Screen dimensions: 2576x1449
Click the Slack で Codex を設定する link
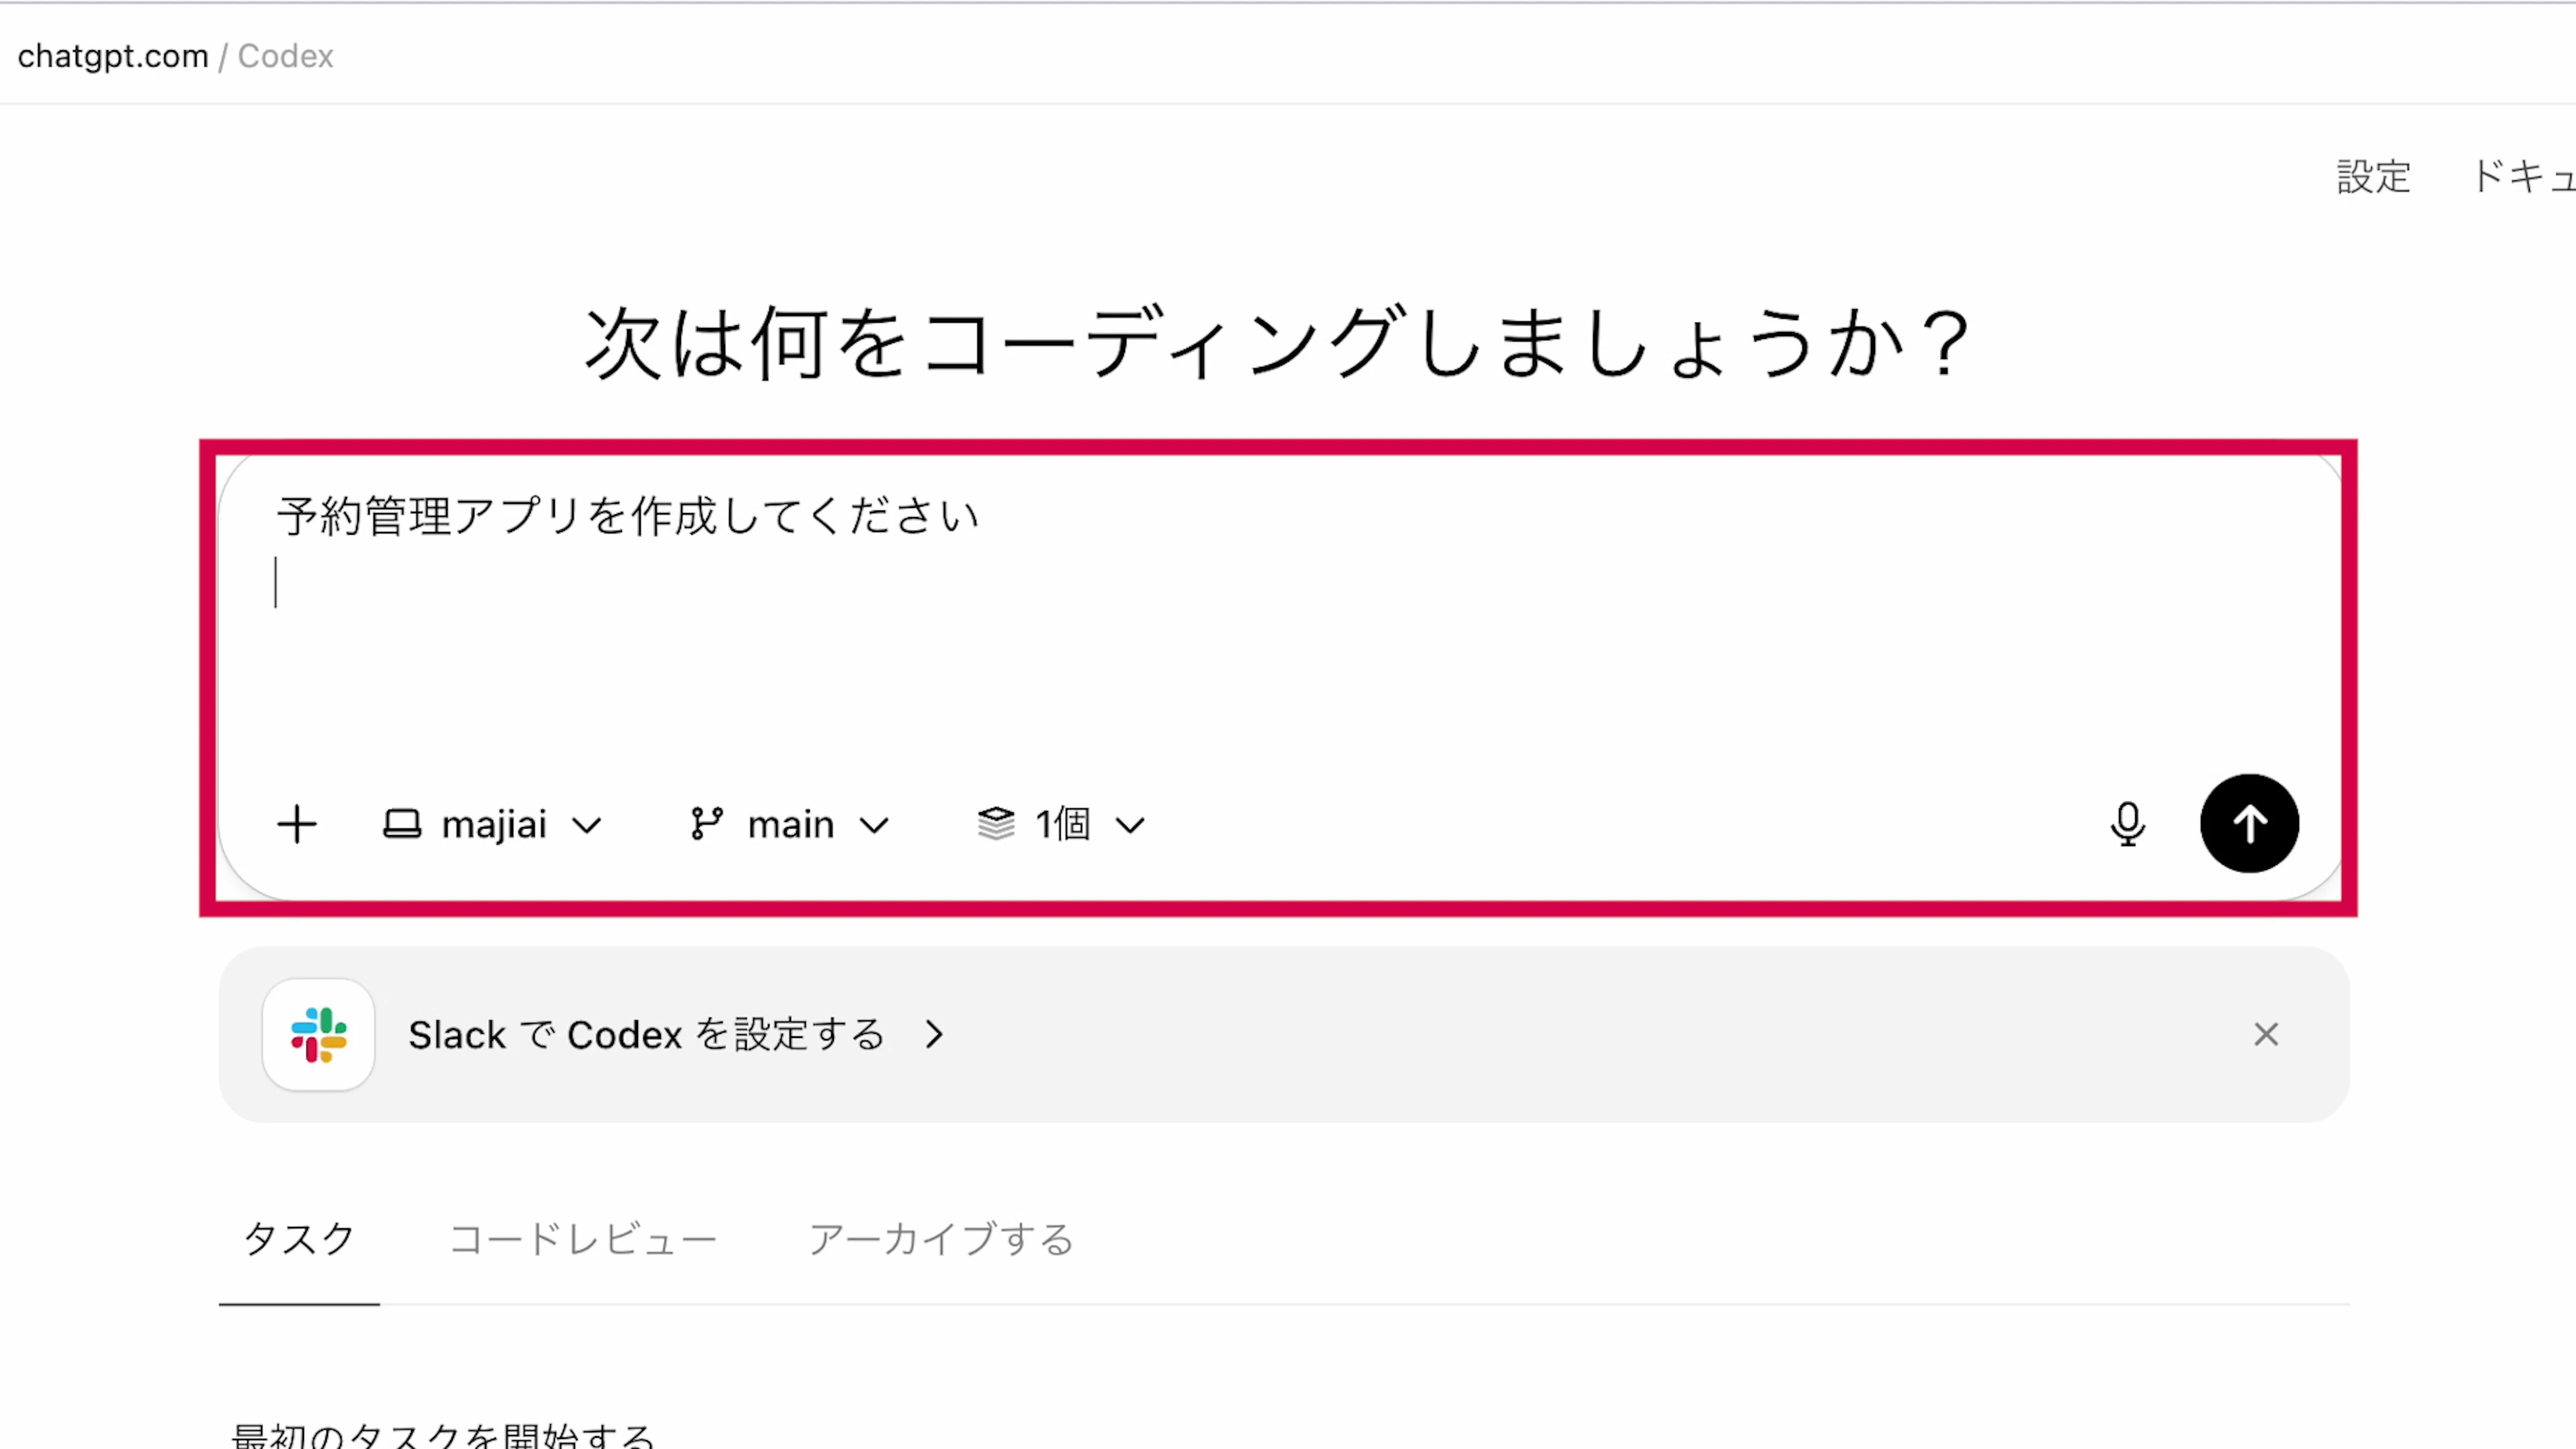pyautogui.click(x=647, y=1034)
